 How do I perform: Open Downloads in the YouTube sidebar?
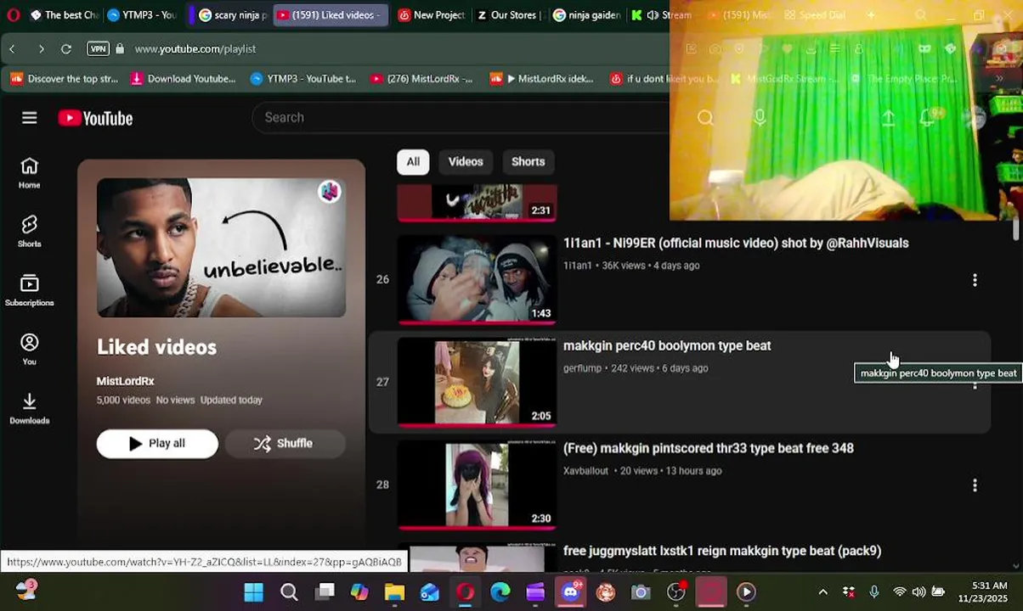point(30,408)
